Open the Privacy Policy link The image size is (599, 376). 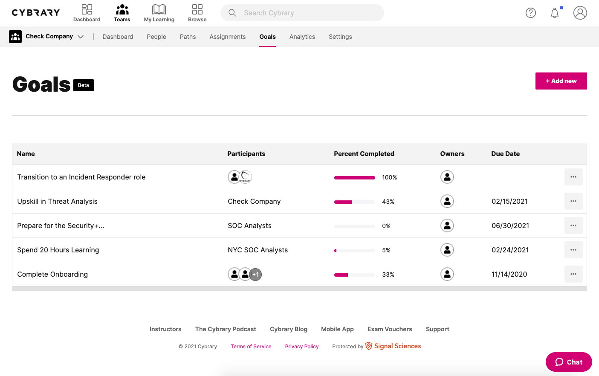302,347
